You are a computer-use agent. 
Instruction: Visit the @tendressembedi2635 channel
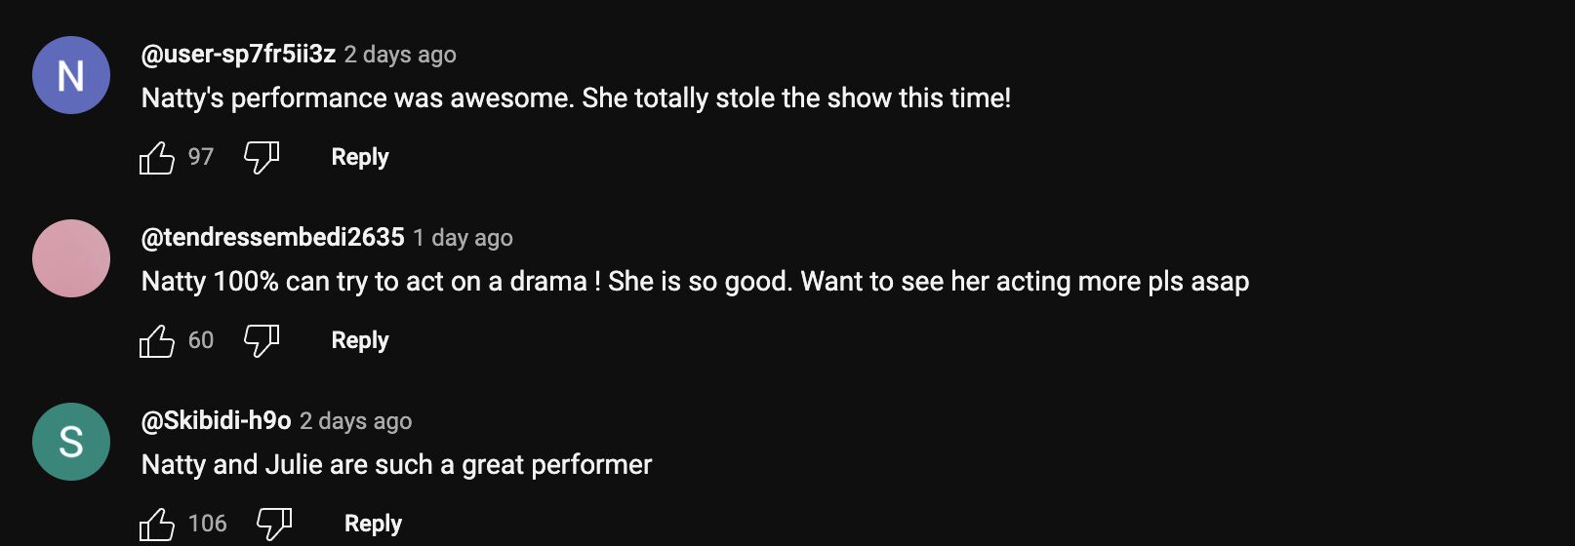point(272,238)
